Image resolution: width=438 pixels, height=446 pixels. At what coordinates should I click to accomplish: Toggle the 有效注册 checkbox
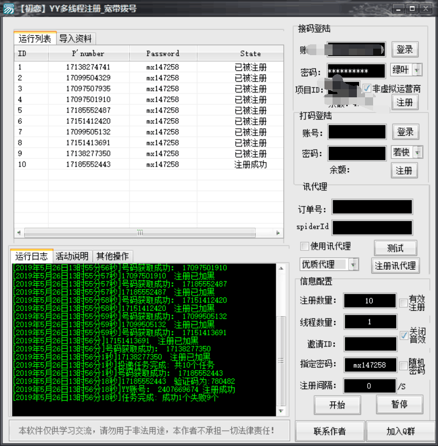coord(403,303)
